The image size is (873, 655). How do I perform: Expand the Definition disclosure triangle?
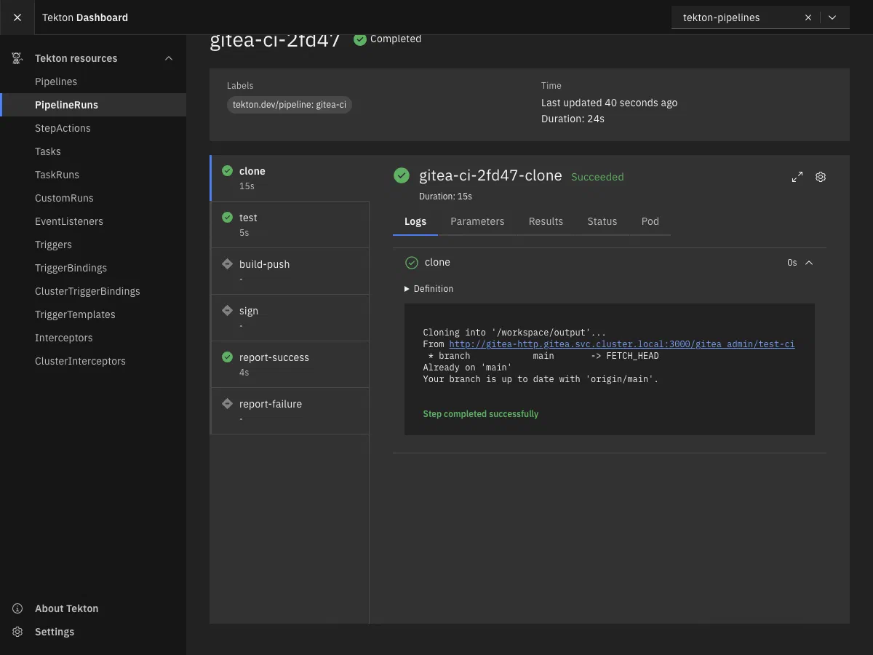click(x=407, y=289)
